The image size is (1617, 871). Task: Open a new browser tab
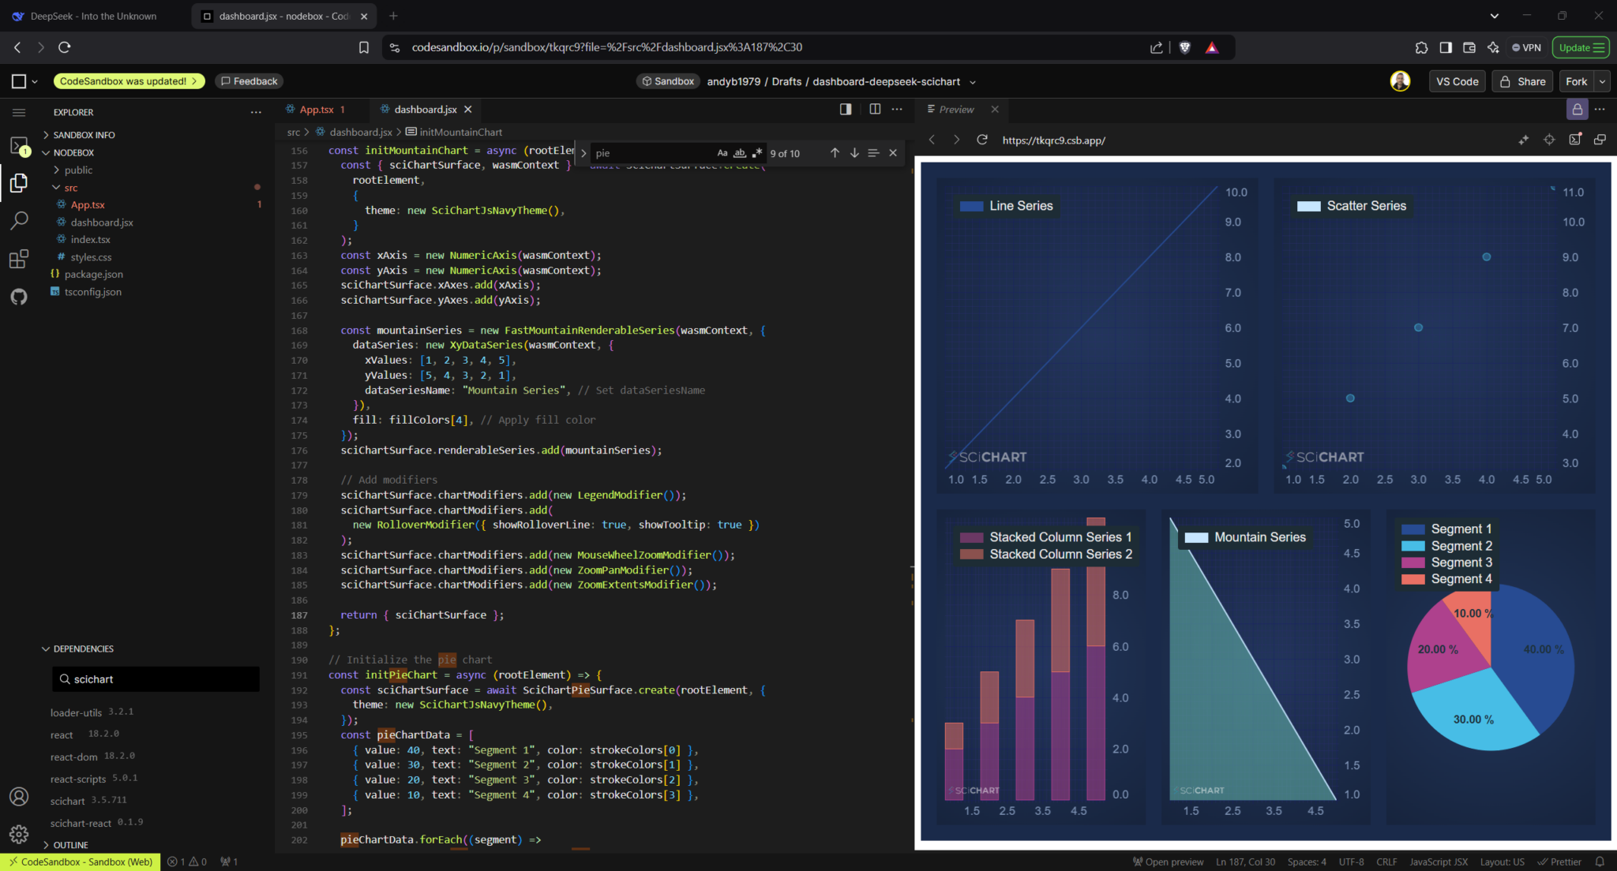[393, 16]
